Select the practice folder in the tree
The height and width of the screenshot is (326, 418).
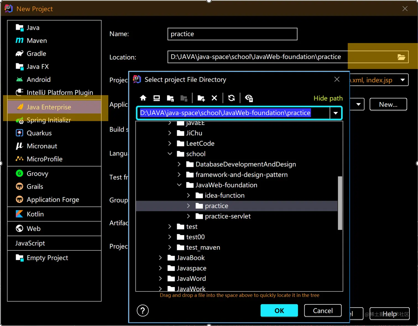237,206
